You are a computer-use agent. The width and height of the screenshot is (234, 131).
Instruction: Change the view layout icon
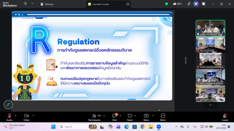pos(204,4)
